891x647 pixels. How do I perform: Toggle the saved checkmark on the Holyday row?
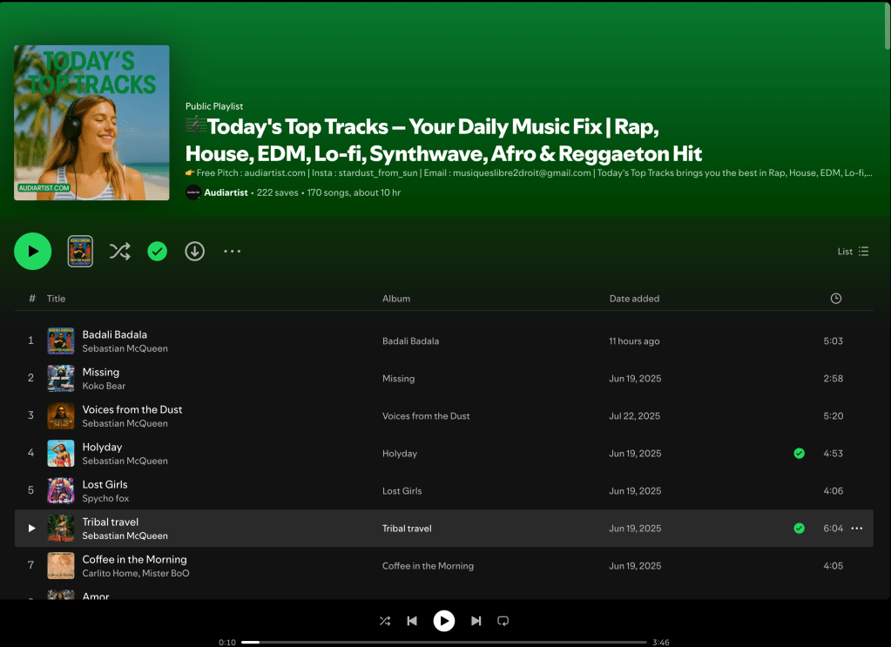[799, 454]
